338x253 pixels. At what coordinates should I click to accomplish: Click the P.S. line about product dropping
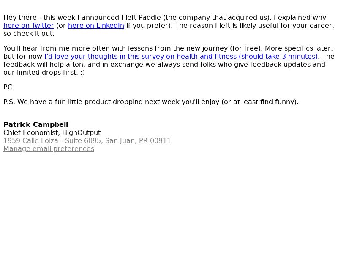151,102
